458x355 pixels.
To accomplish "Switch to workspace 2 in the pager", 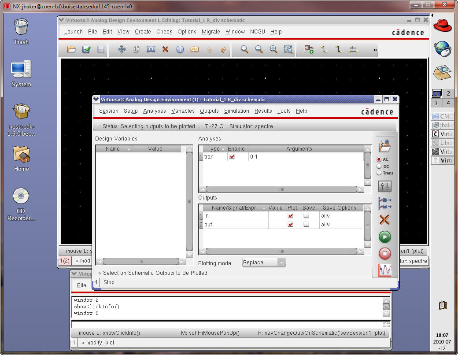I will point(448,93).
